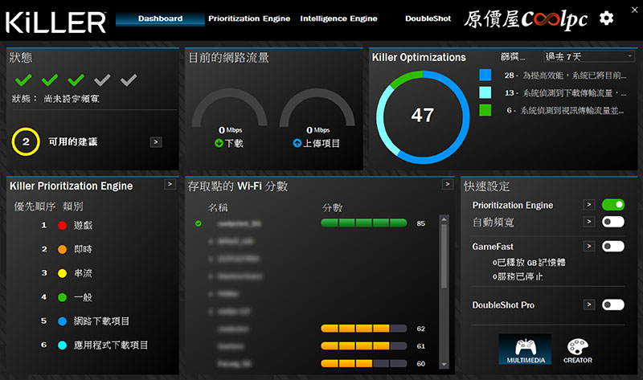This screenshot has height=380, width=643.
Task: Click the 優先順序 column heading
Action: point(35,206)
